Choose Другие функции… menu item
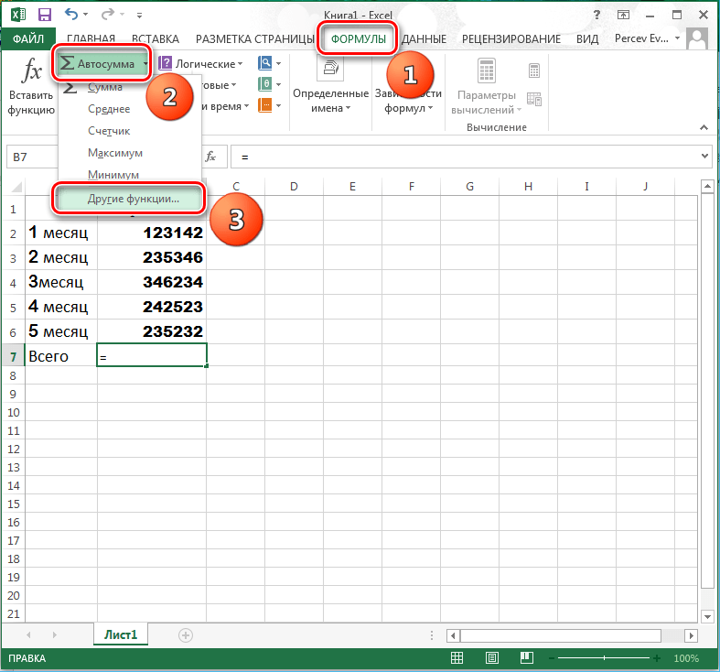The height and width of the screenshot is (672, 720). (x=129, y=199)
